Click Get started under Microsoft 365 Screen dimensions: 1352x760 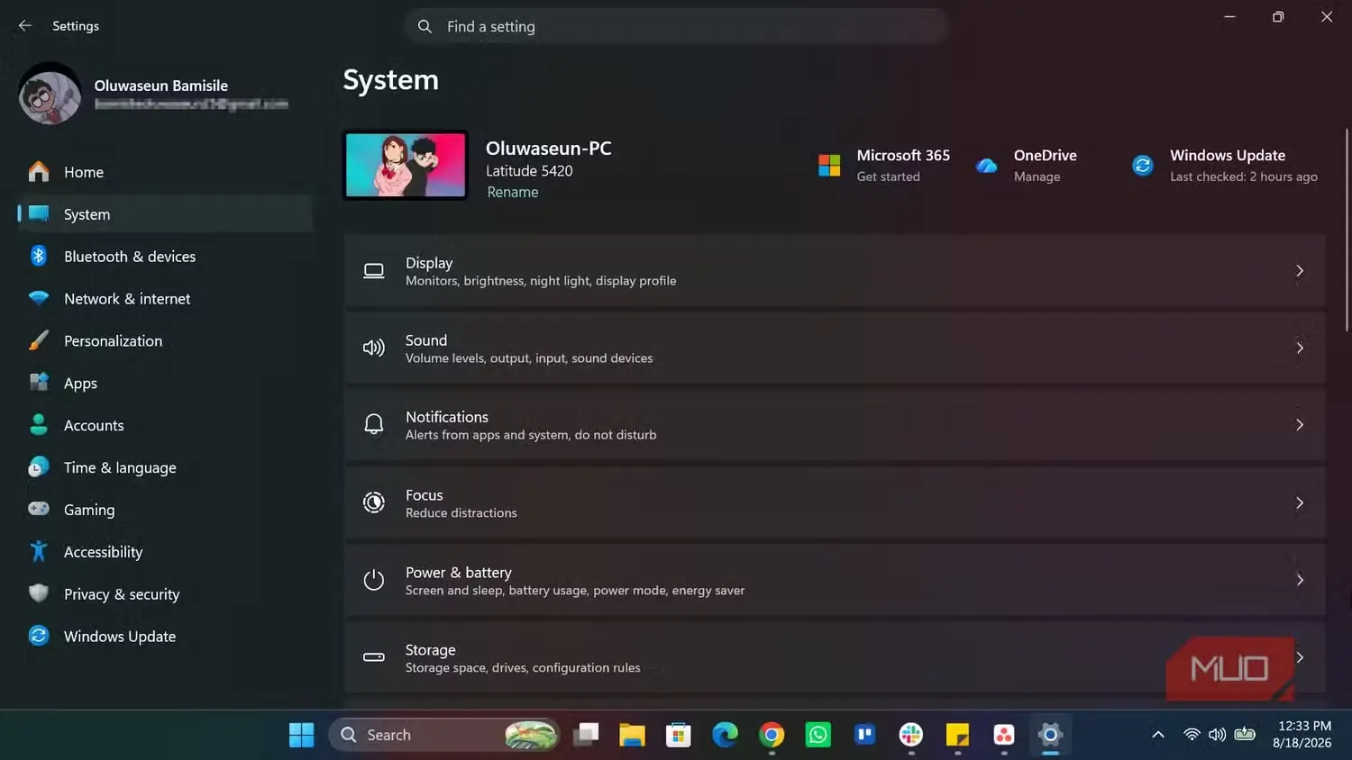point(888,176)
